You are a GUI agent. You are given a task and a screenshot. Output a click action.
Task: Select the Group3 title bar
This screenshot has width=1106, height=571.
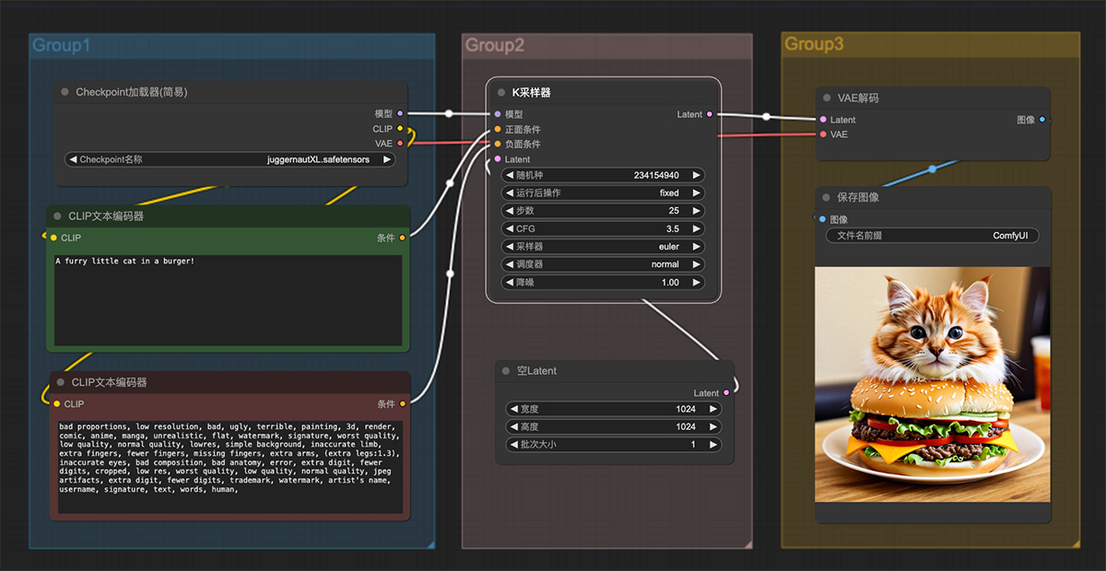(931, 43)
